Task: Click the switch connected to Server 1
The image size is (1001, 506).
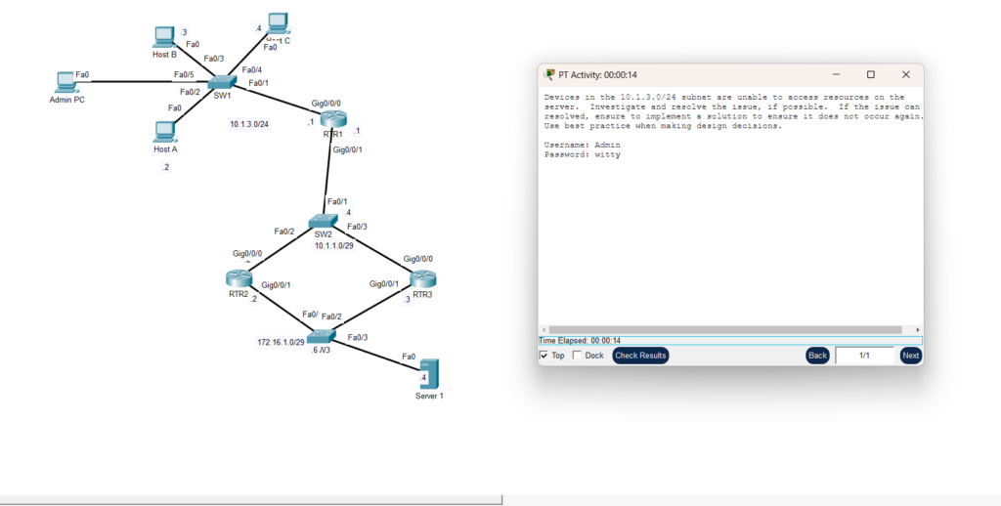Action: click(x=320, y=337)
